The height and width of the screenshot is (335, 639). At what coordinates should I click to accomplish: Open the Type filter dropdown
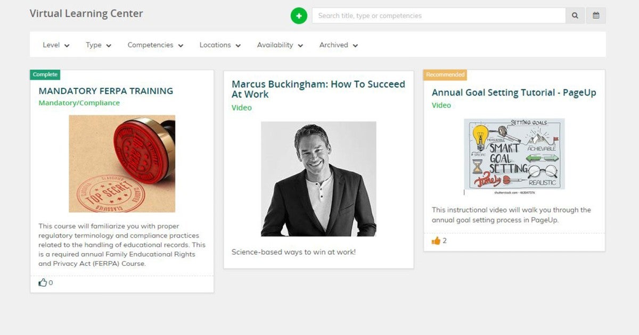point(99,45)
